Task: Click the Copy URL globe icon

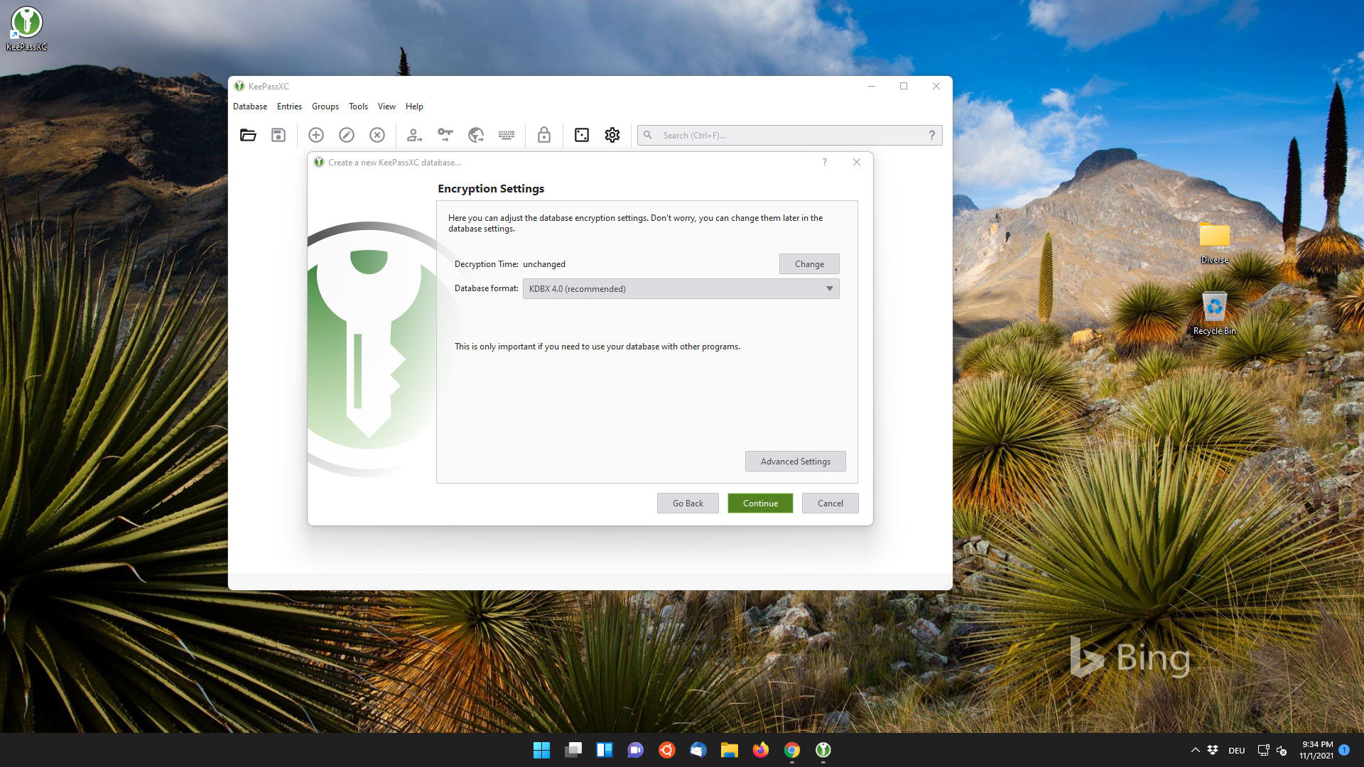Action: pyautogui.click(x=476, y=135)
